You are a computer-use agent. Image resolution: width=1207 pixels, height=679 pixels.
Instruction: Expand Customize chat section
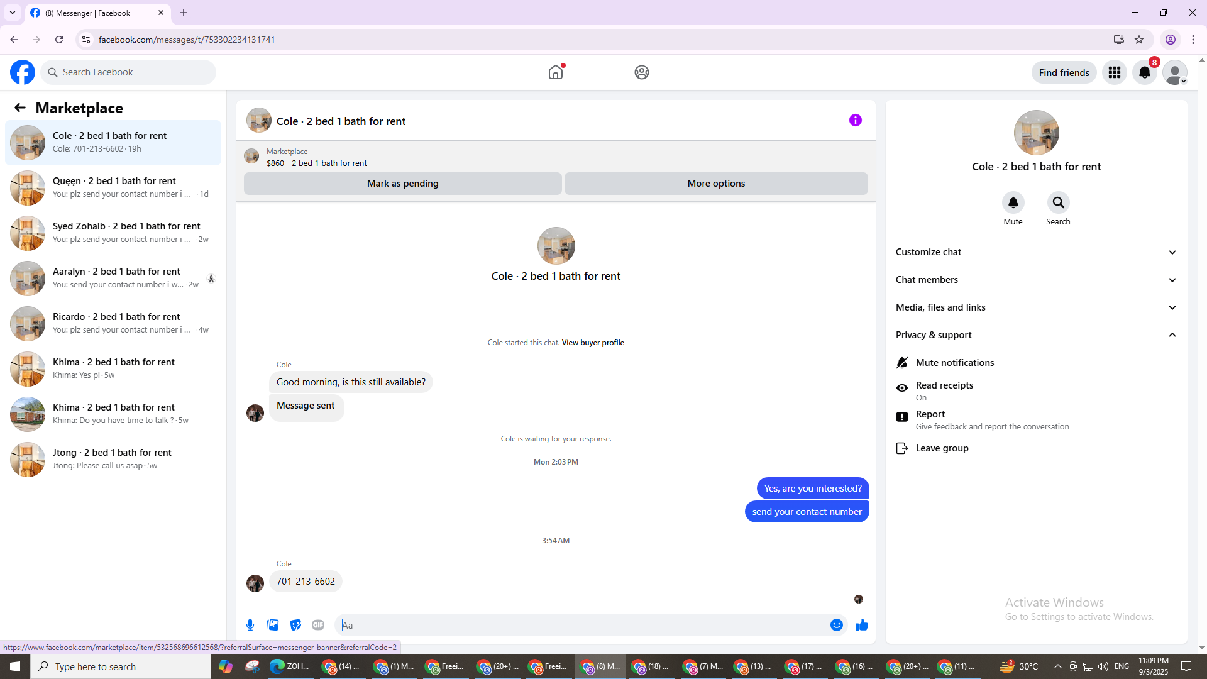[1037, 252]
